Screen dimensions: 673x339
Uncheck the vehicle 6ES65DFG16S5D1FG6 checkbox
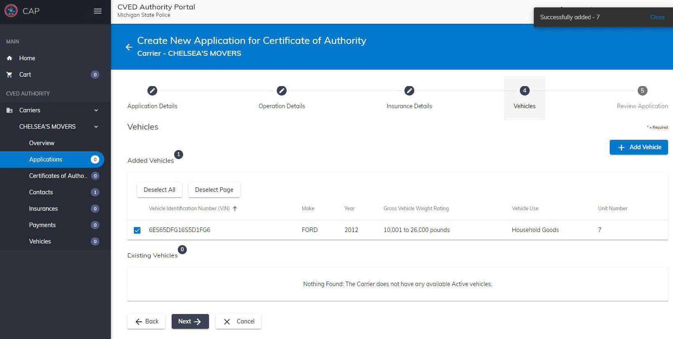(137, 230)
